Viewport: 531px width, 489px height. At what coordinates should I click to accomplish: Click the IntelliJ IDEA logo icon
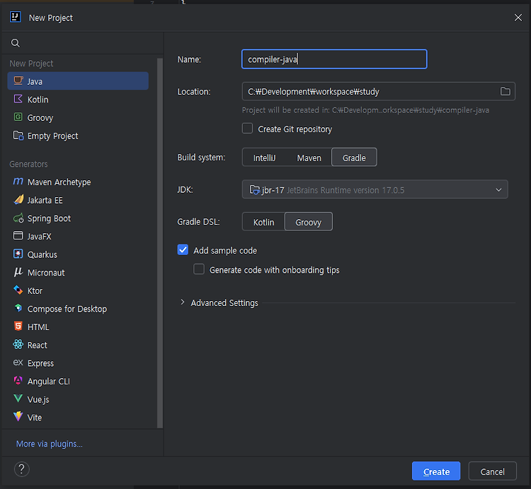pyautogui.click(x=16, y=16)
